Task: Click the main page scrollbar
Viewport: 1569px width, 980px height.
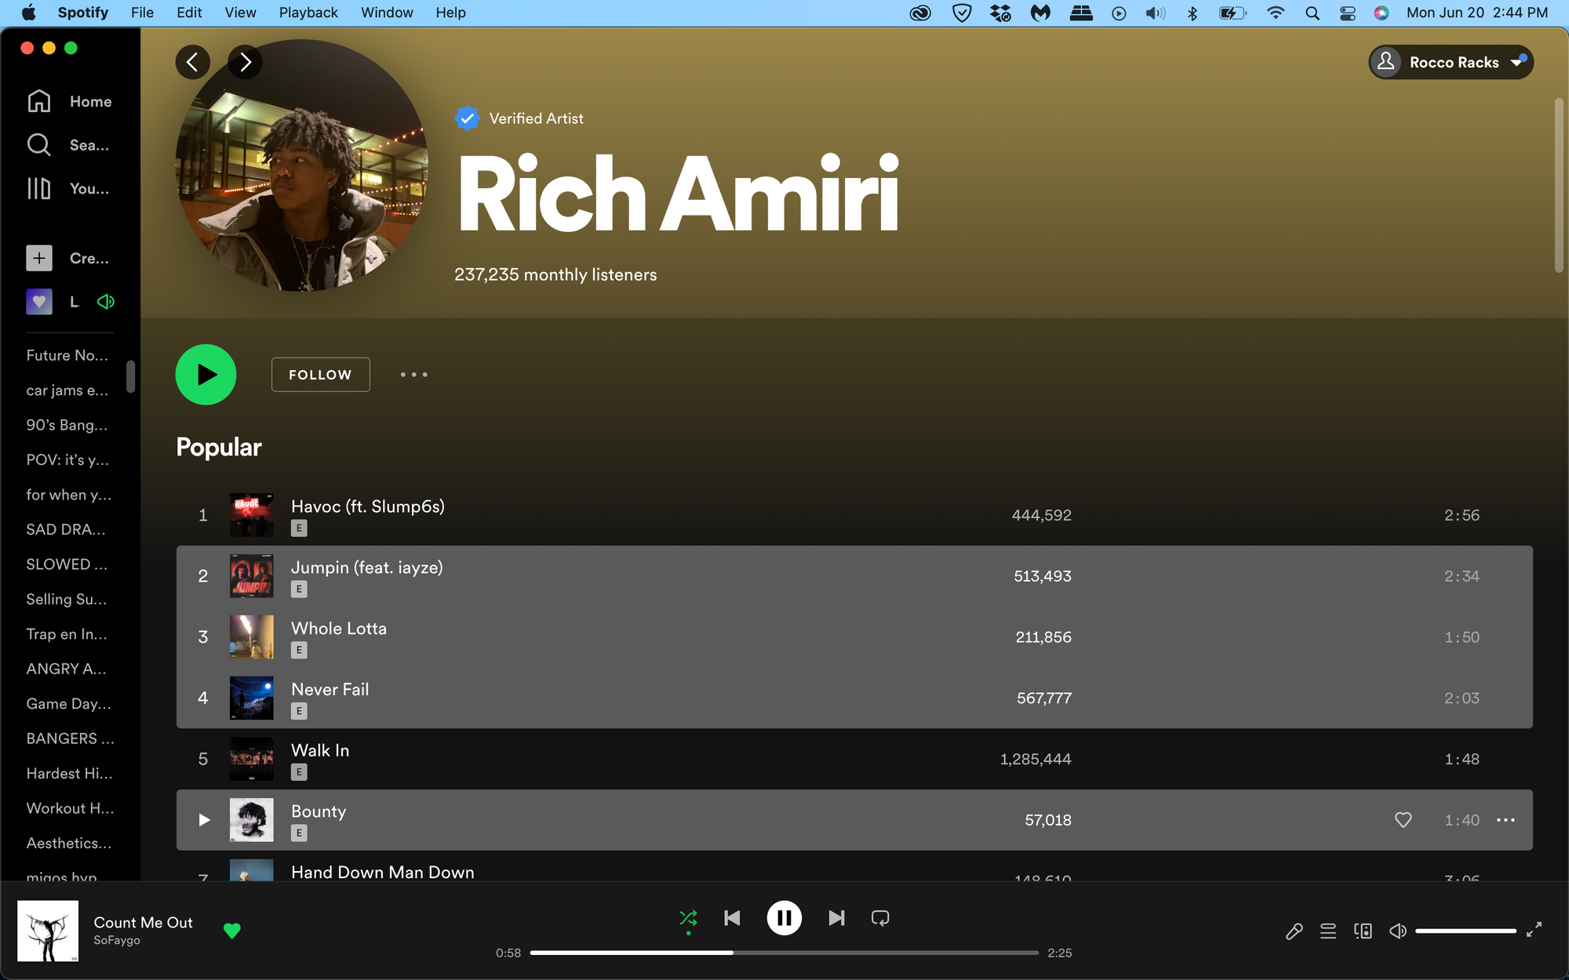Action: [x=1559, y=185]
